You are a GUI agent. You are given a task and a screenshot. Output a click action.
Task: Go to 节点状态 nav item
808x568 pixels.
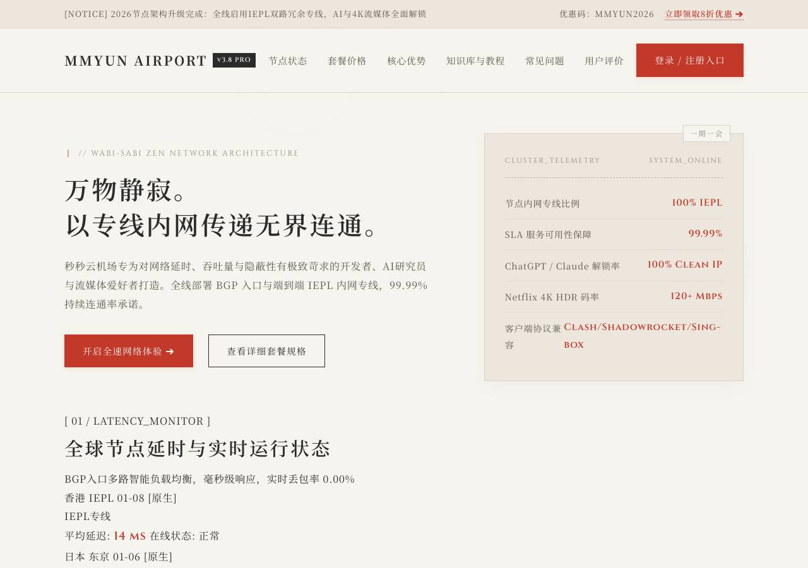288,61
